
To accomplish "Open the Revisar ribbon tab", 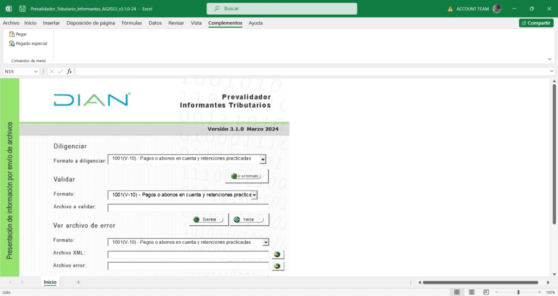I will [x=176, y=23].
